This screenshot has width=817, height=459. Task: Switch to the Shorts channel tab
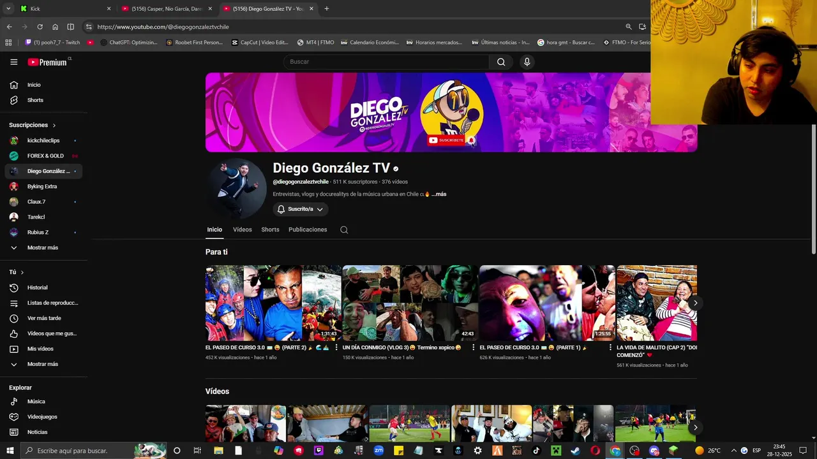point(270,229)
